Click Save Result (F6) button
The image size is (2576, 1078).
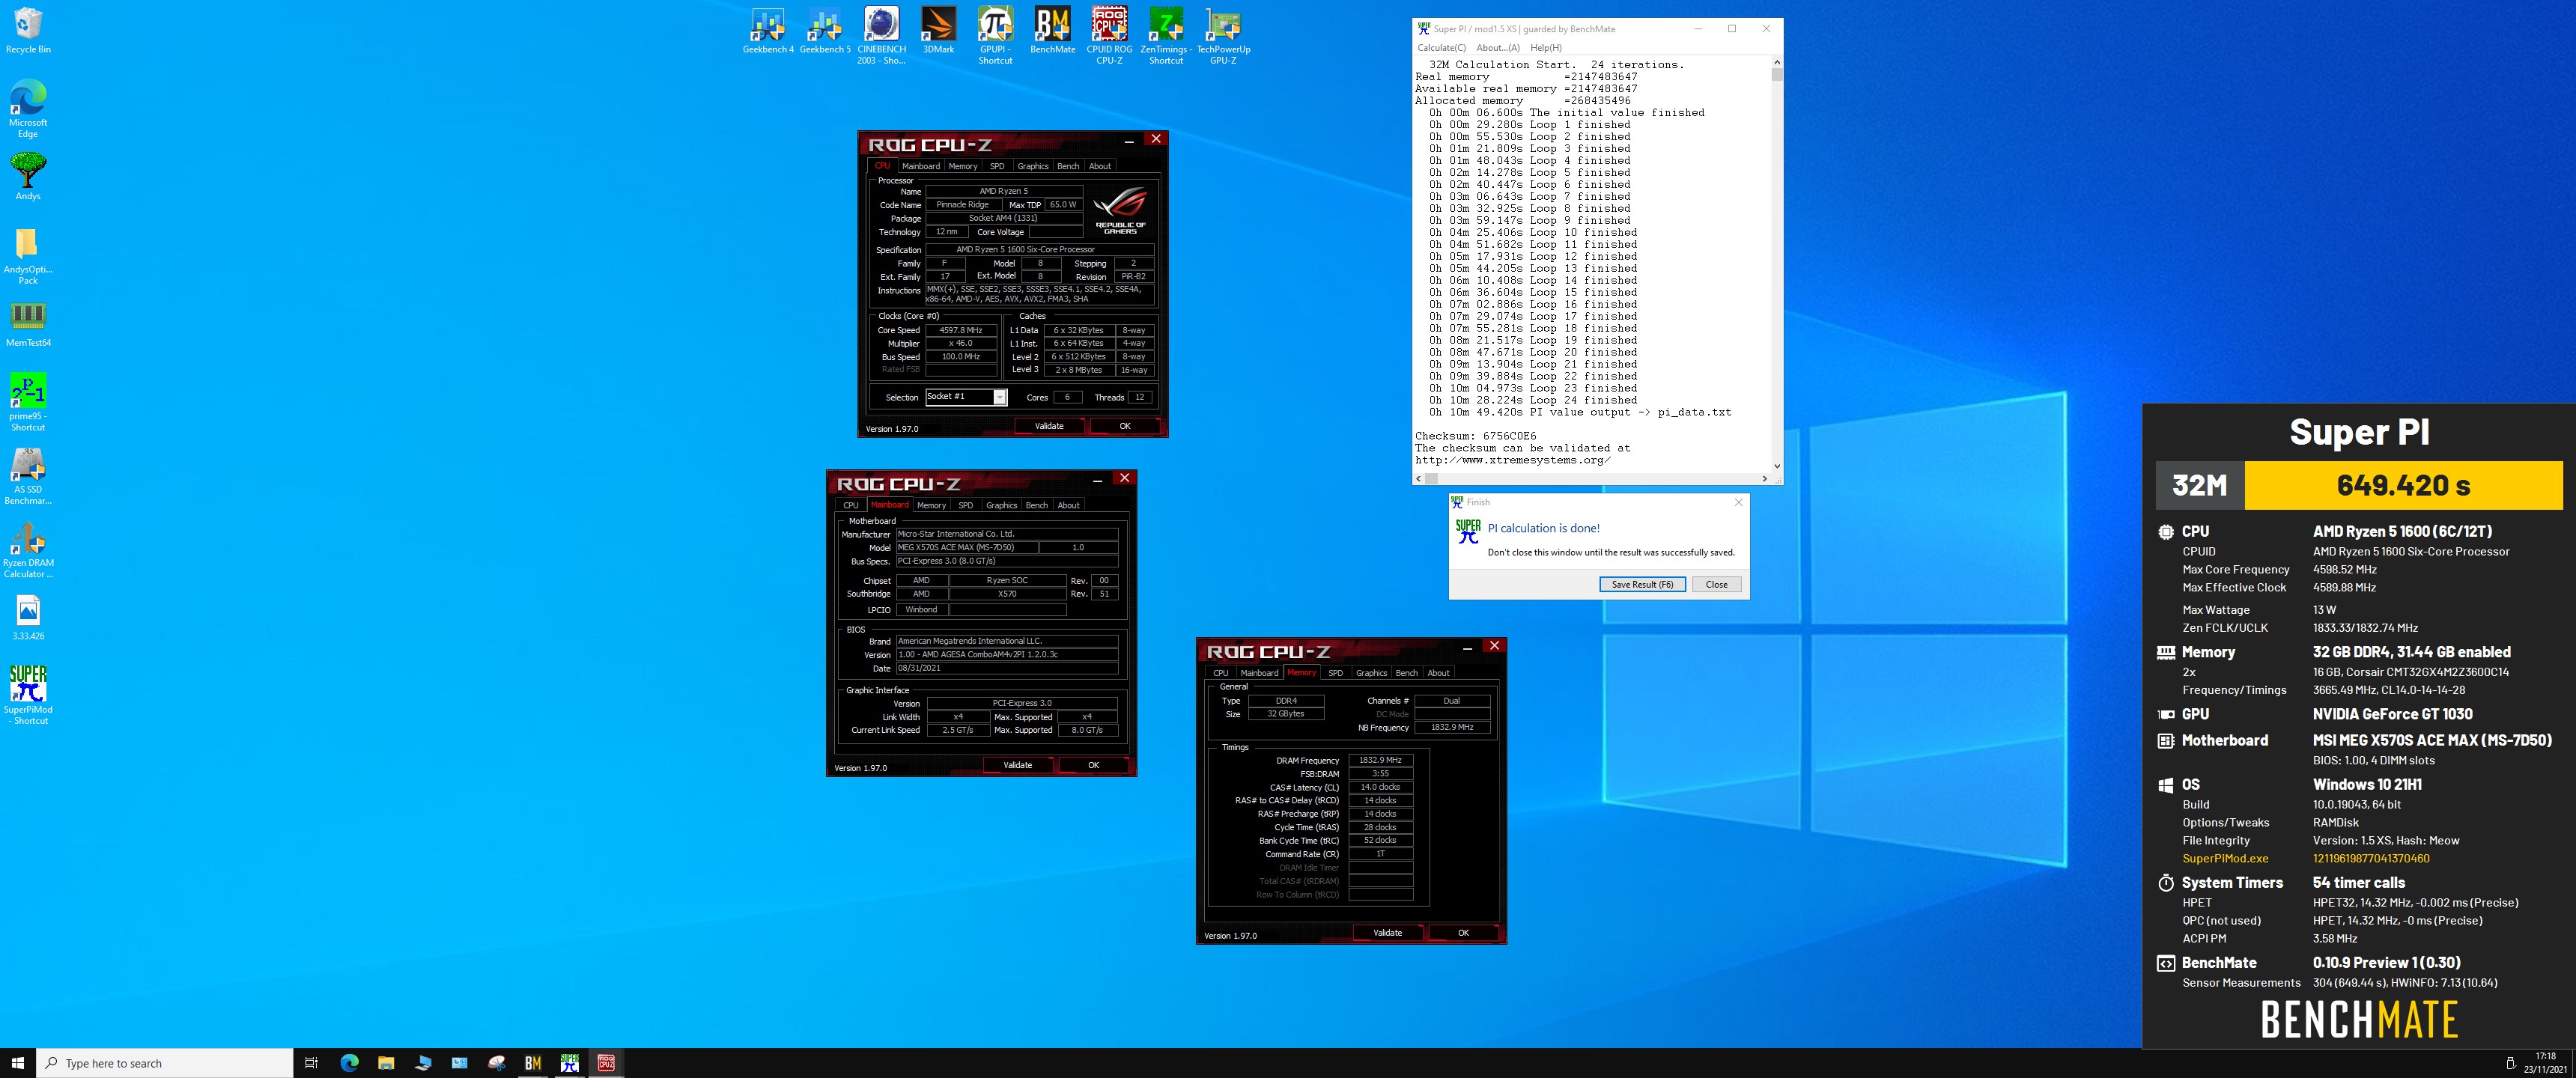[1642, 584]
